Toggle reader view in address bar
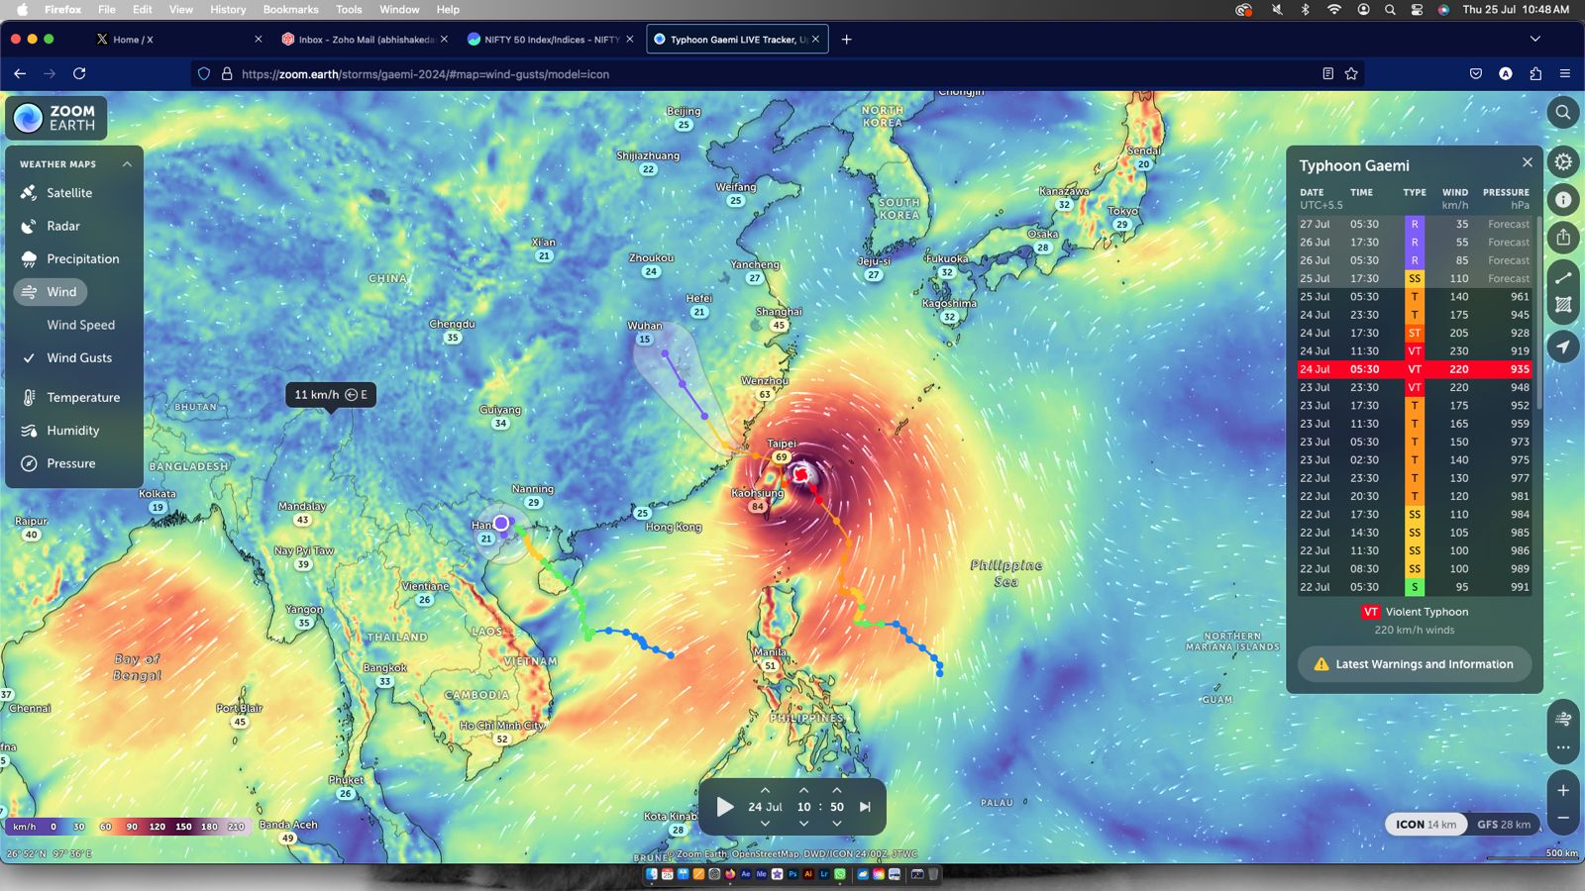 [1327, 73]
